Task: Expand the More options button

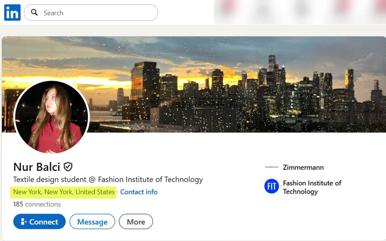Action: [136, 222]
